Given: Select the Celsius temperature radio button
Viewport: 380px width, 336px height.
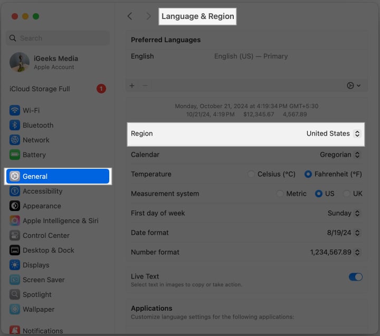Looking at the screenshot, I should coord(251,174).
